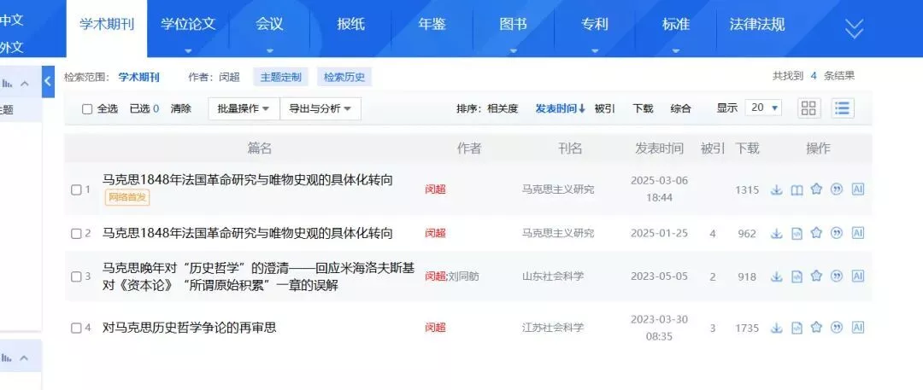
Task: Collapse the left sidebar with arrow
Action: coord(48,81)
